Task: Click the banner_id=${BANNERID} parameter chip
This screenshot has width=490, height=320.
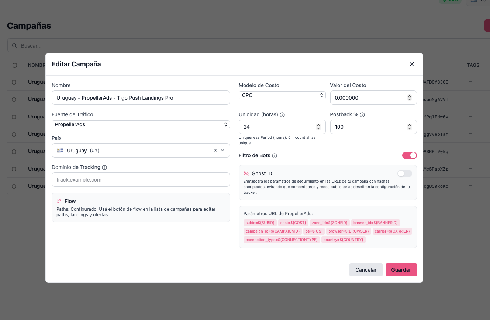Action: tap(376, 223)
